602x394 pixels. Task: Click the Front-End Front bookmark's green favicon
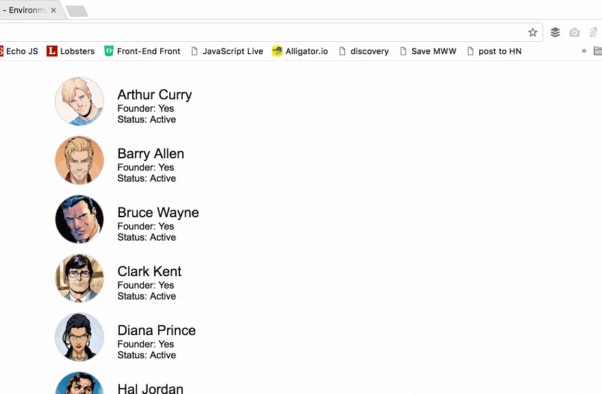[x=109, y=51]
